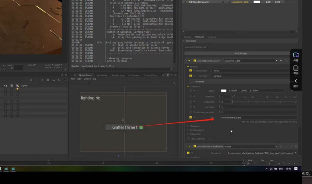Screen dimensions: 312x184
Task: Click the search icon next to skydome_light shader
Action: click(x=286, y=61)
